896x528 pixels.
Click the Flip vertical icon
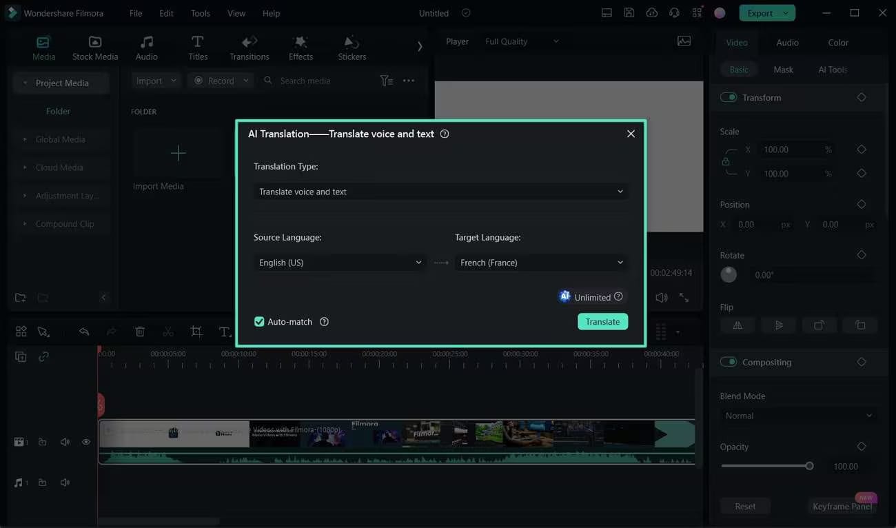tap(779, 325)
